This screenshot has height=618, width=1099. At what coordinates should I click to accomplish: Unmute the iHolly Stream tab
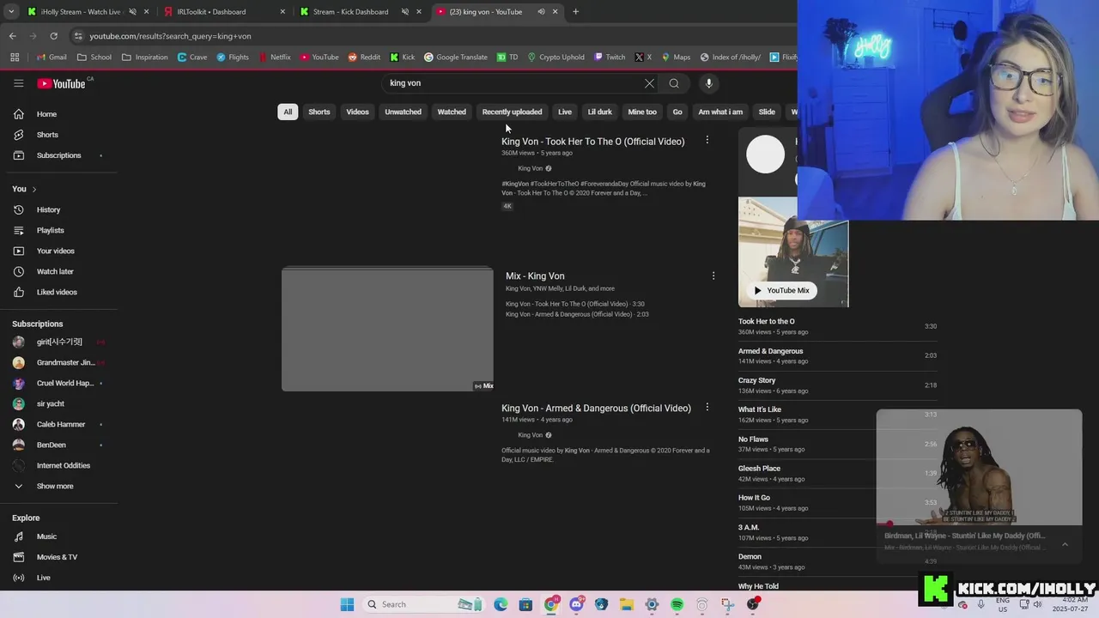(132, 12)
